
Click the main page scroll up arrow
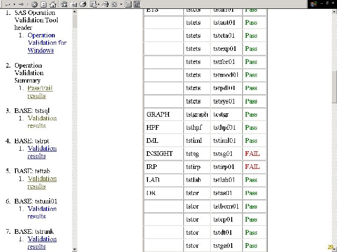click(x=334, y=12)
